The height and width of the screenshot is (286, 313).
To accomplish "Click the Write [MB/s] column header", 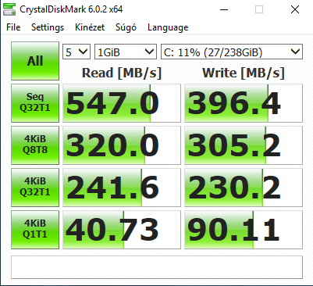I will pos(244,73).
